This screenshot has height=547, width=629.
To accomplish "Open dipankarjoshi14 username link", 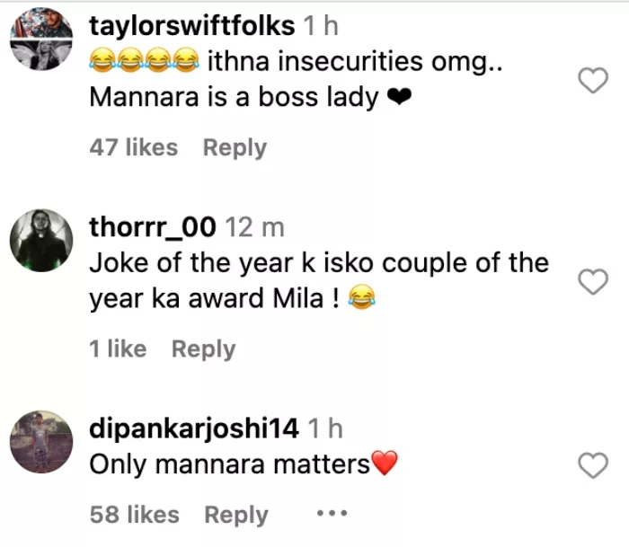I will pos(194,429).
